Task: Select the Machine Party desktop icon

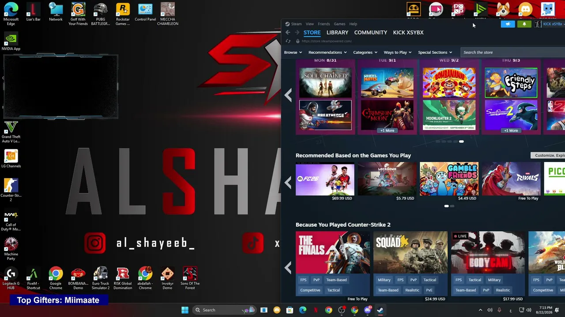Action: (11, 249)
